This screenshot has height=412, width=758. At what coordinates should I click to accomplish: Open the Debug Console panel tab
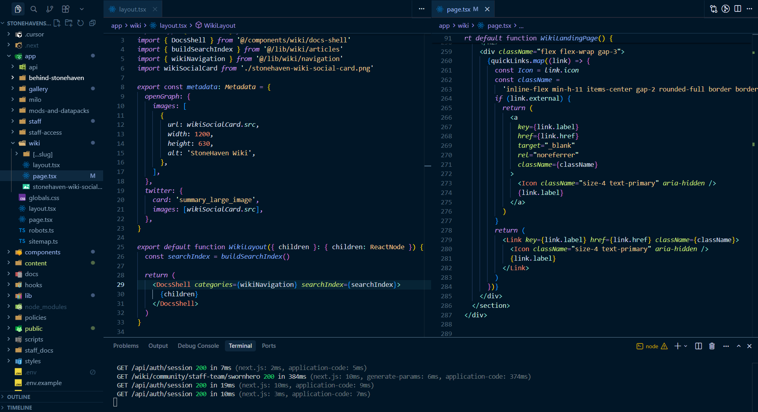(198, 346)
